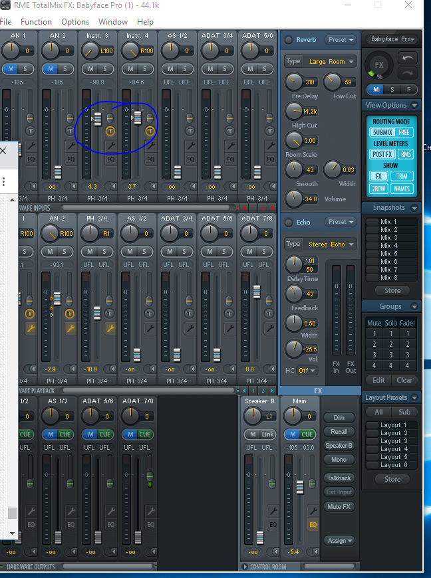The image size is (431, 578).
Task: Open EQ on ADAT 5/6 input channel
Action: [270, 159]
